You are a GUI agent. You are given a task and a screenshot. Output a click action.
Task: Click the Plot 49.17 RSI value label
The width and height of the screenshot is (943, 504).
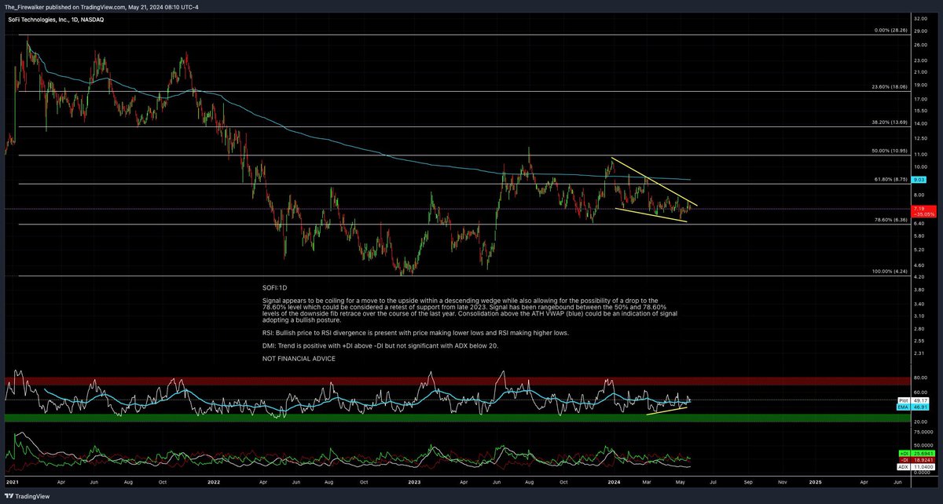pyautogui.click(x=914, y=400)
